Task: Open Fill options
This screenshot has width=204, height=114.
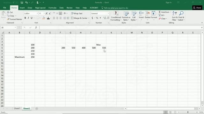Action: coord(162,16)
